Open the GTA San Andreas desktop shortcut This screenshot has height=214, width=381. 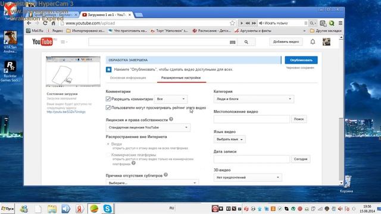coord(10,42)
